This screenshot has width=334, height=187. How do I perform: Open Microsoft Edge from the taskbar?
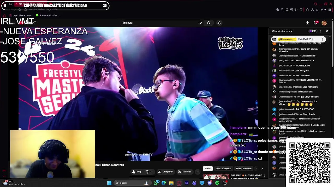(164, 183)
